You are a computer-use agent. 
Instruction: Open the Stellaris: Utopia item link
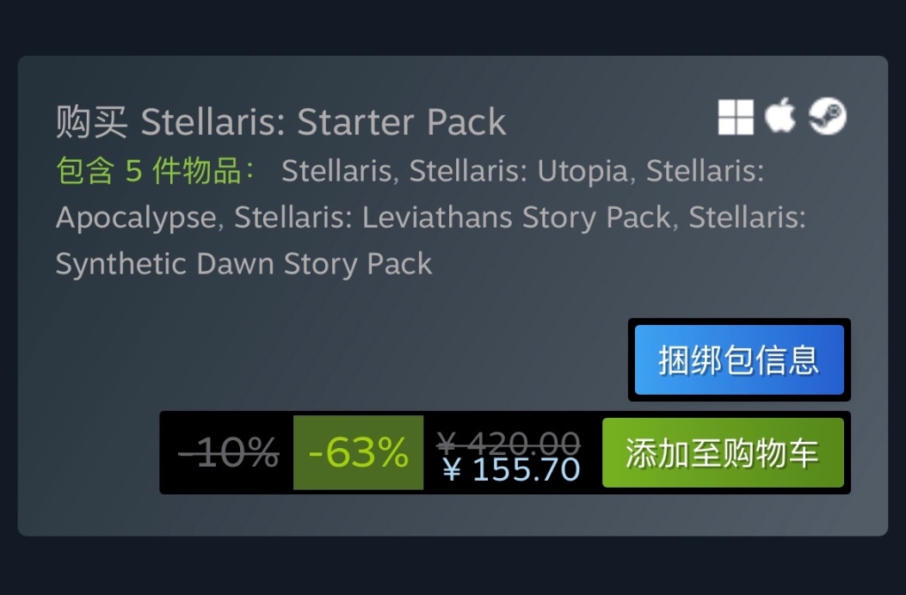pos(518,171)
